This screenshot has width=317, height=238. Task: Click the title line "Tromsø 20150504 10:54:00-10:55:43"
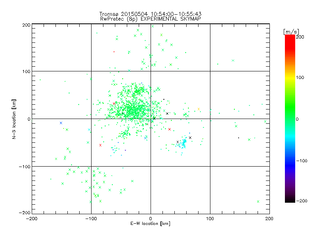(x=150, y=14)
